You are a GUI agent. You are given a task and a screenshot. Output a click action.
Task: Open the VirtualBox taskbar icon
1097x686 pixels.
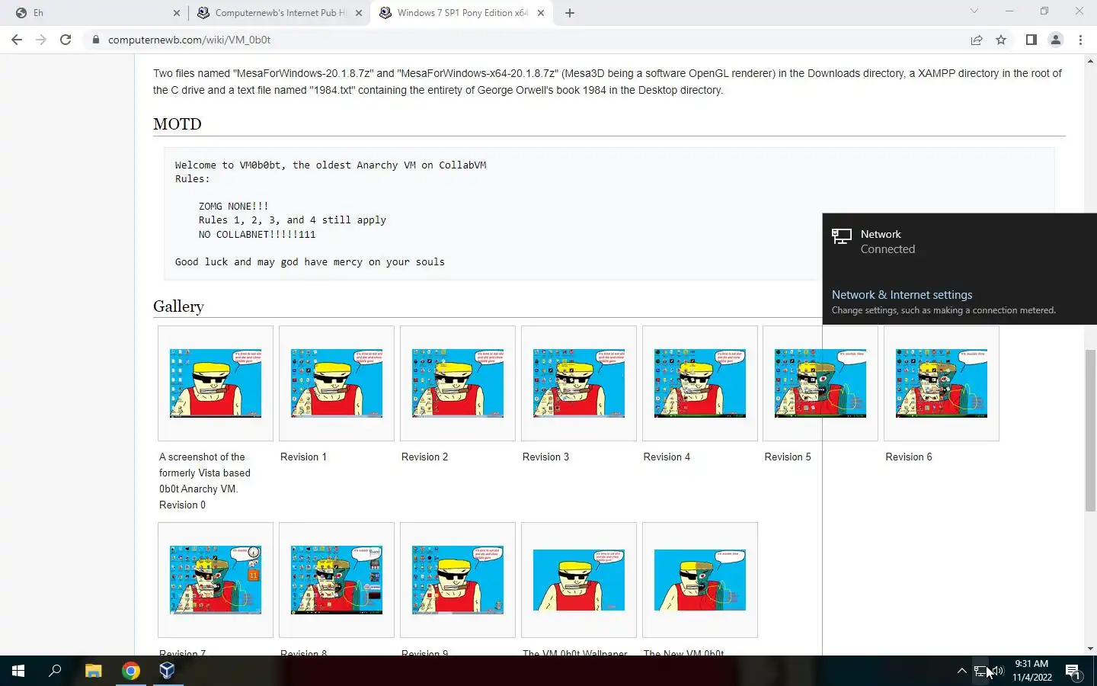click(x=168, y=671)
